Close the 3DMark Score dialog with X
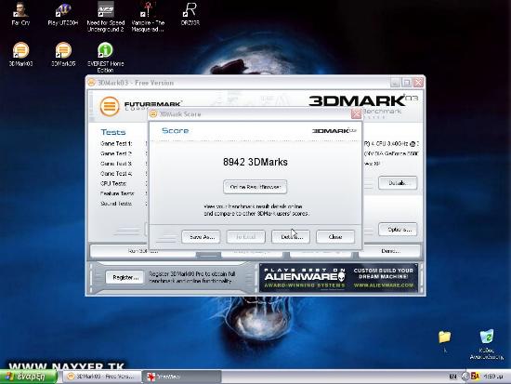The width and height of the screenshot is (511, 384). 356,113
